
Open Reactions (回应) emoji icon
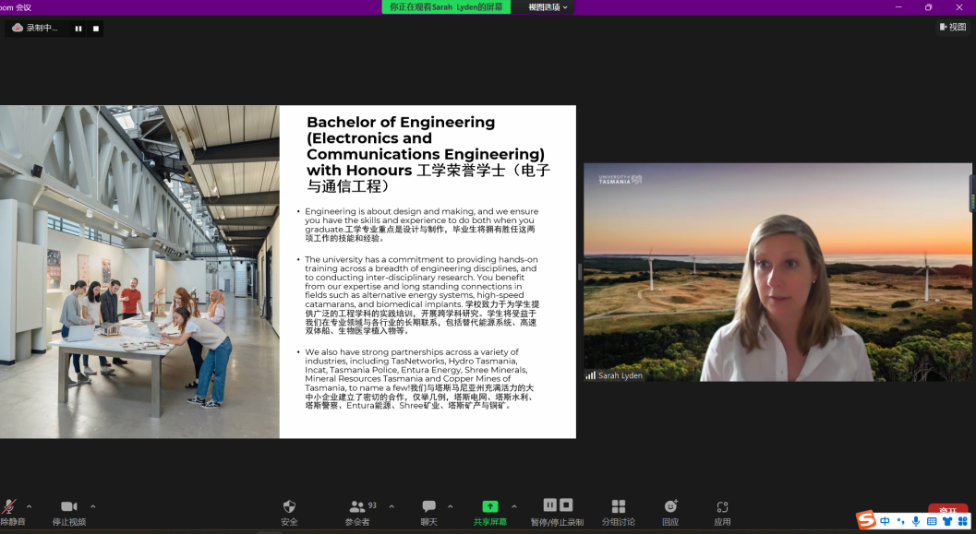[x=670, y=507]
